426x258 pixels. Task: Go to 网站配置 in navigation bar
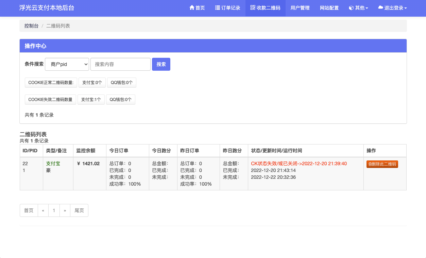coord(329,8)
